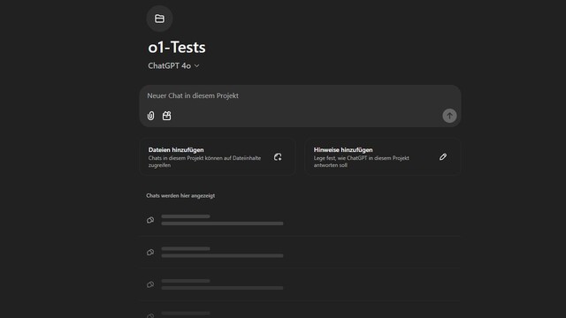Click the add-file icon in Dateien hinzufügen
This screenshot has height=318, width=566.
(x=278, y=157)
